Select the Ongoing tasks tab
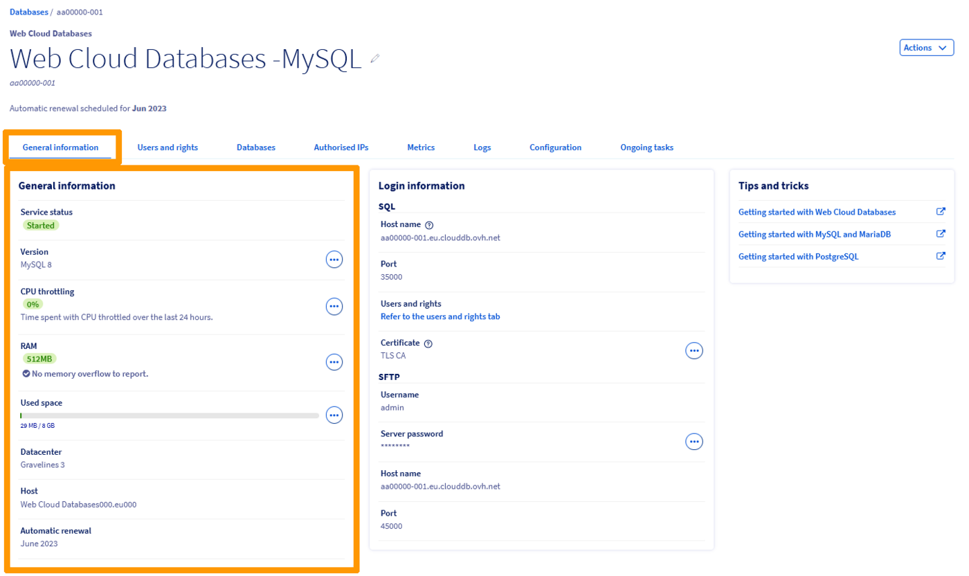 646,147
